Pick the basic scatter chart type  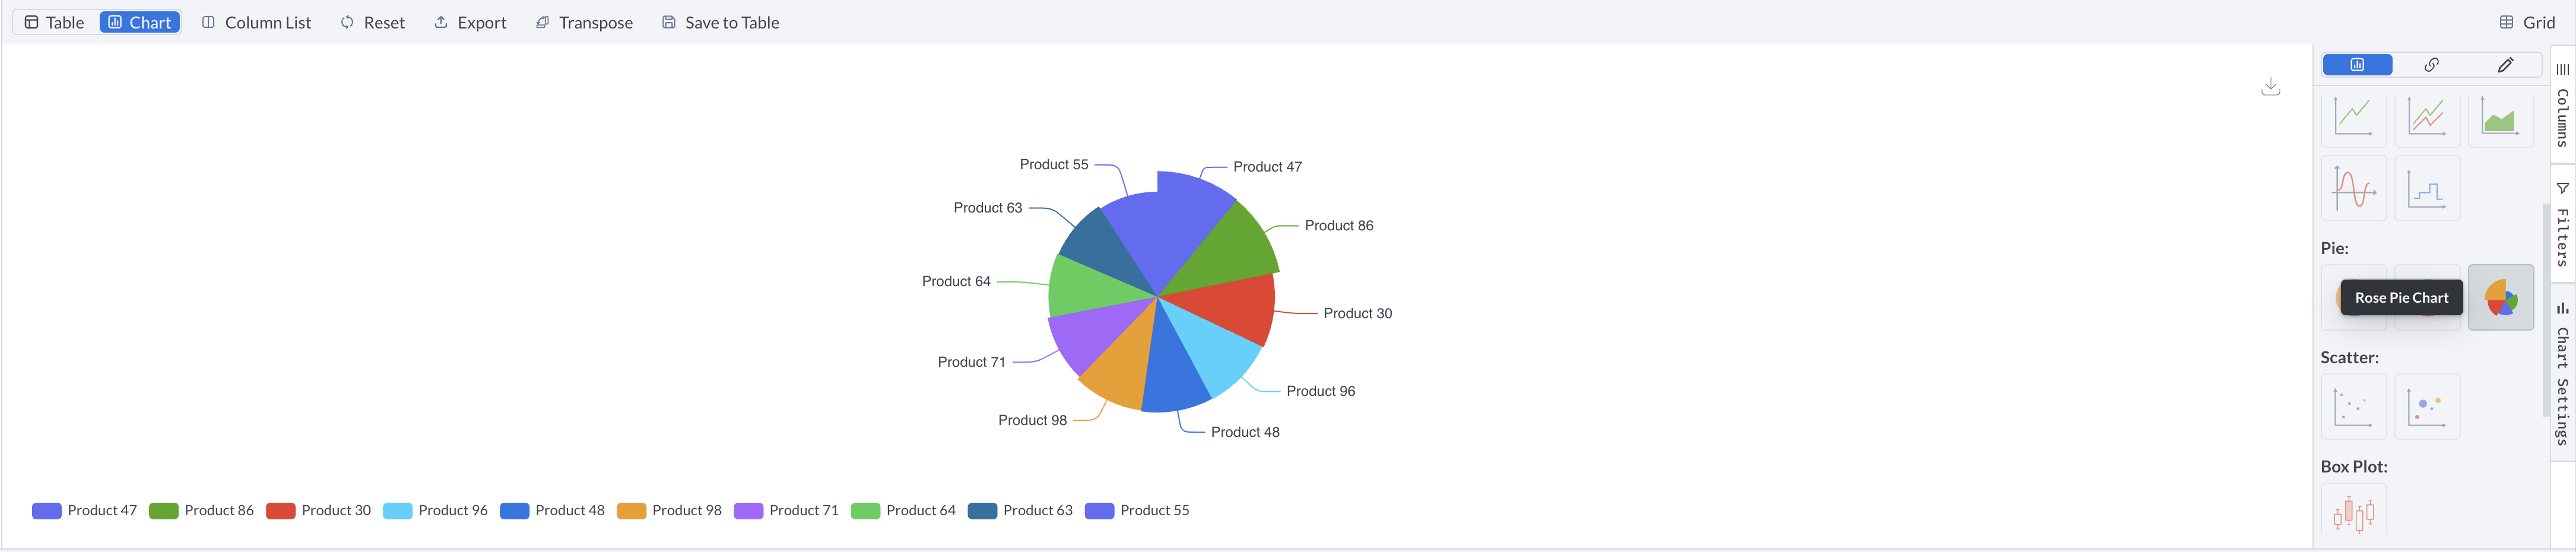pos(2353,407)
